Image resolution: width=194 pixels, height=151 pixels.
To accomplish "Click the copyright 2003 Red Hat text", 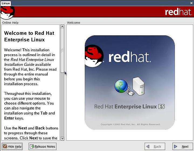I will coord(130,124).
